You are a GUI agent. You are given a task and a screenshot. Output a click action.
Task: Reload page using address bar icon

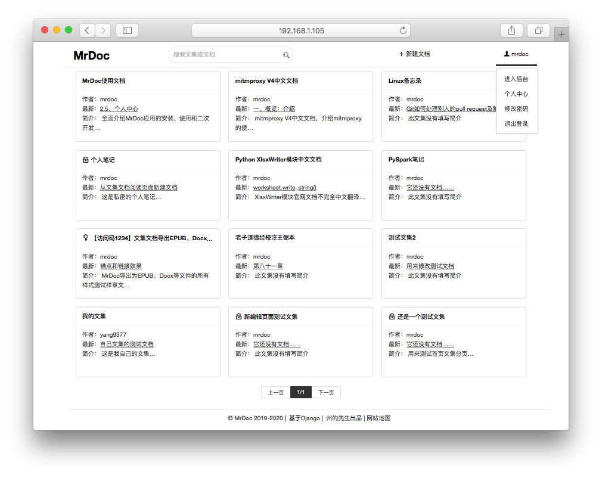(403, 30)
